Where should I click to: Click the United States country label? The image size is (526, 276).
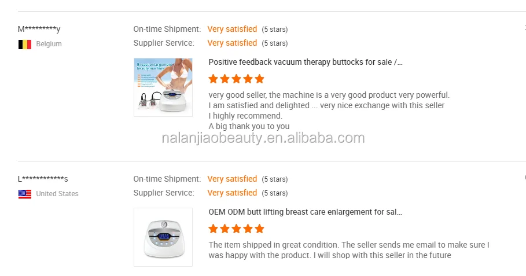point(57,194)
